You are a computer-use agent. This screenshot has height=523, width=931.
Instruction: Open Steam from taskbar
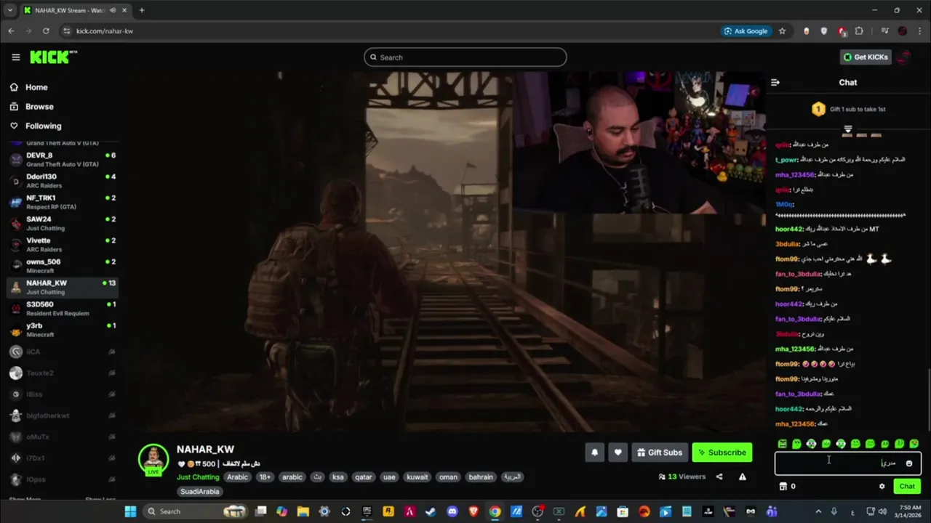pyautogui.click(x=431, y=511)
